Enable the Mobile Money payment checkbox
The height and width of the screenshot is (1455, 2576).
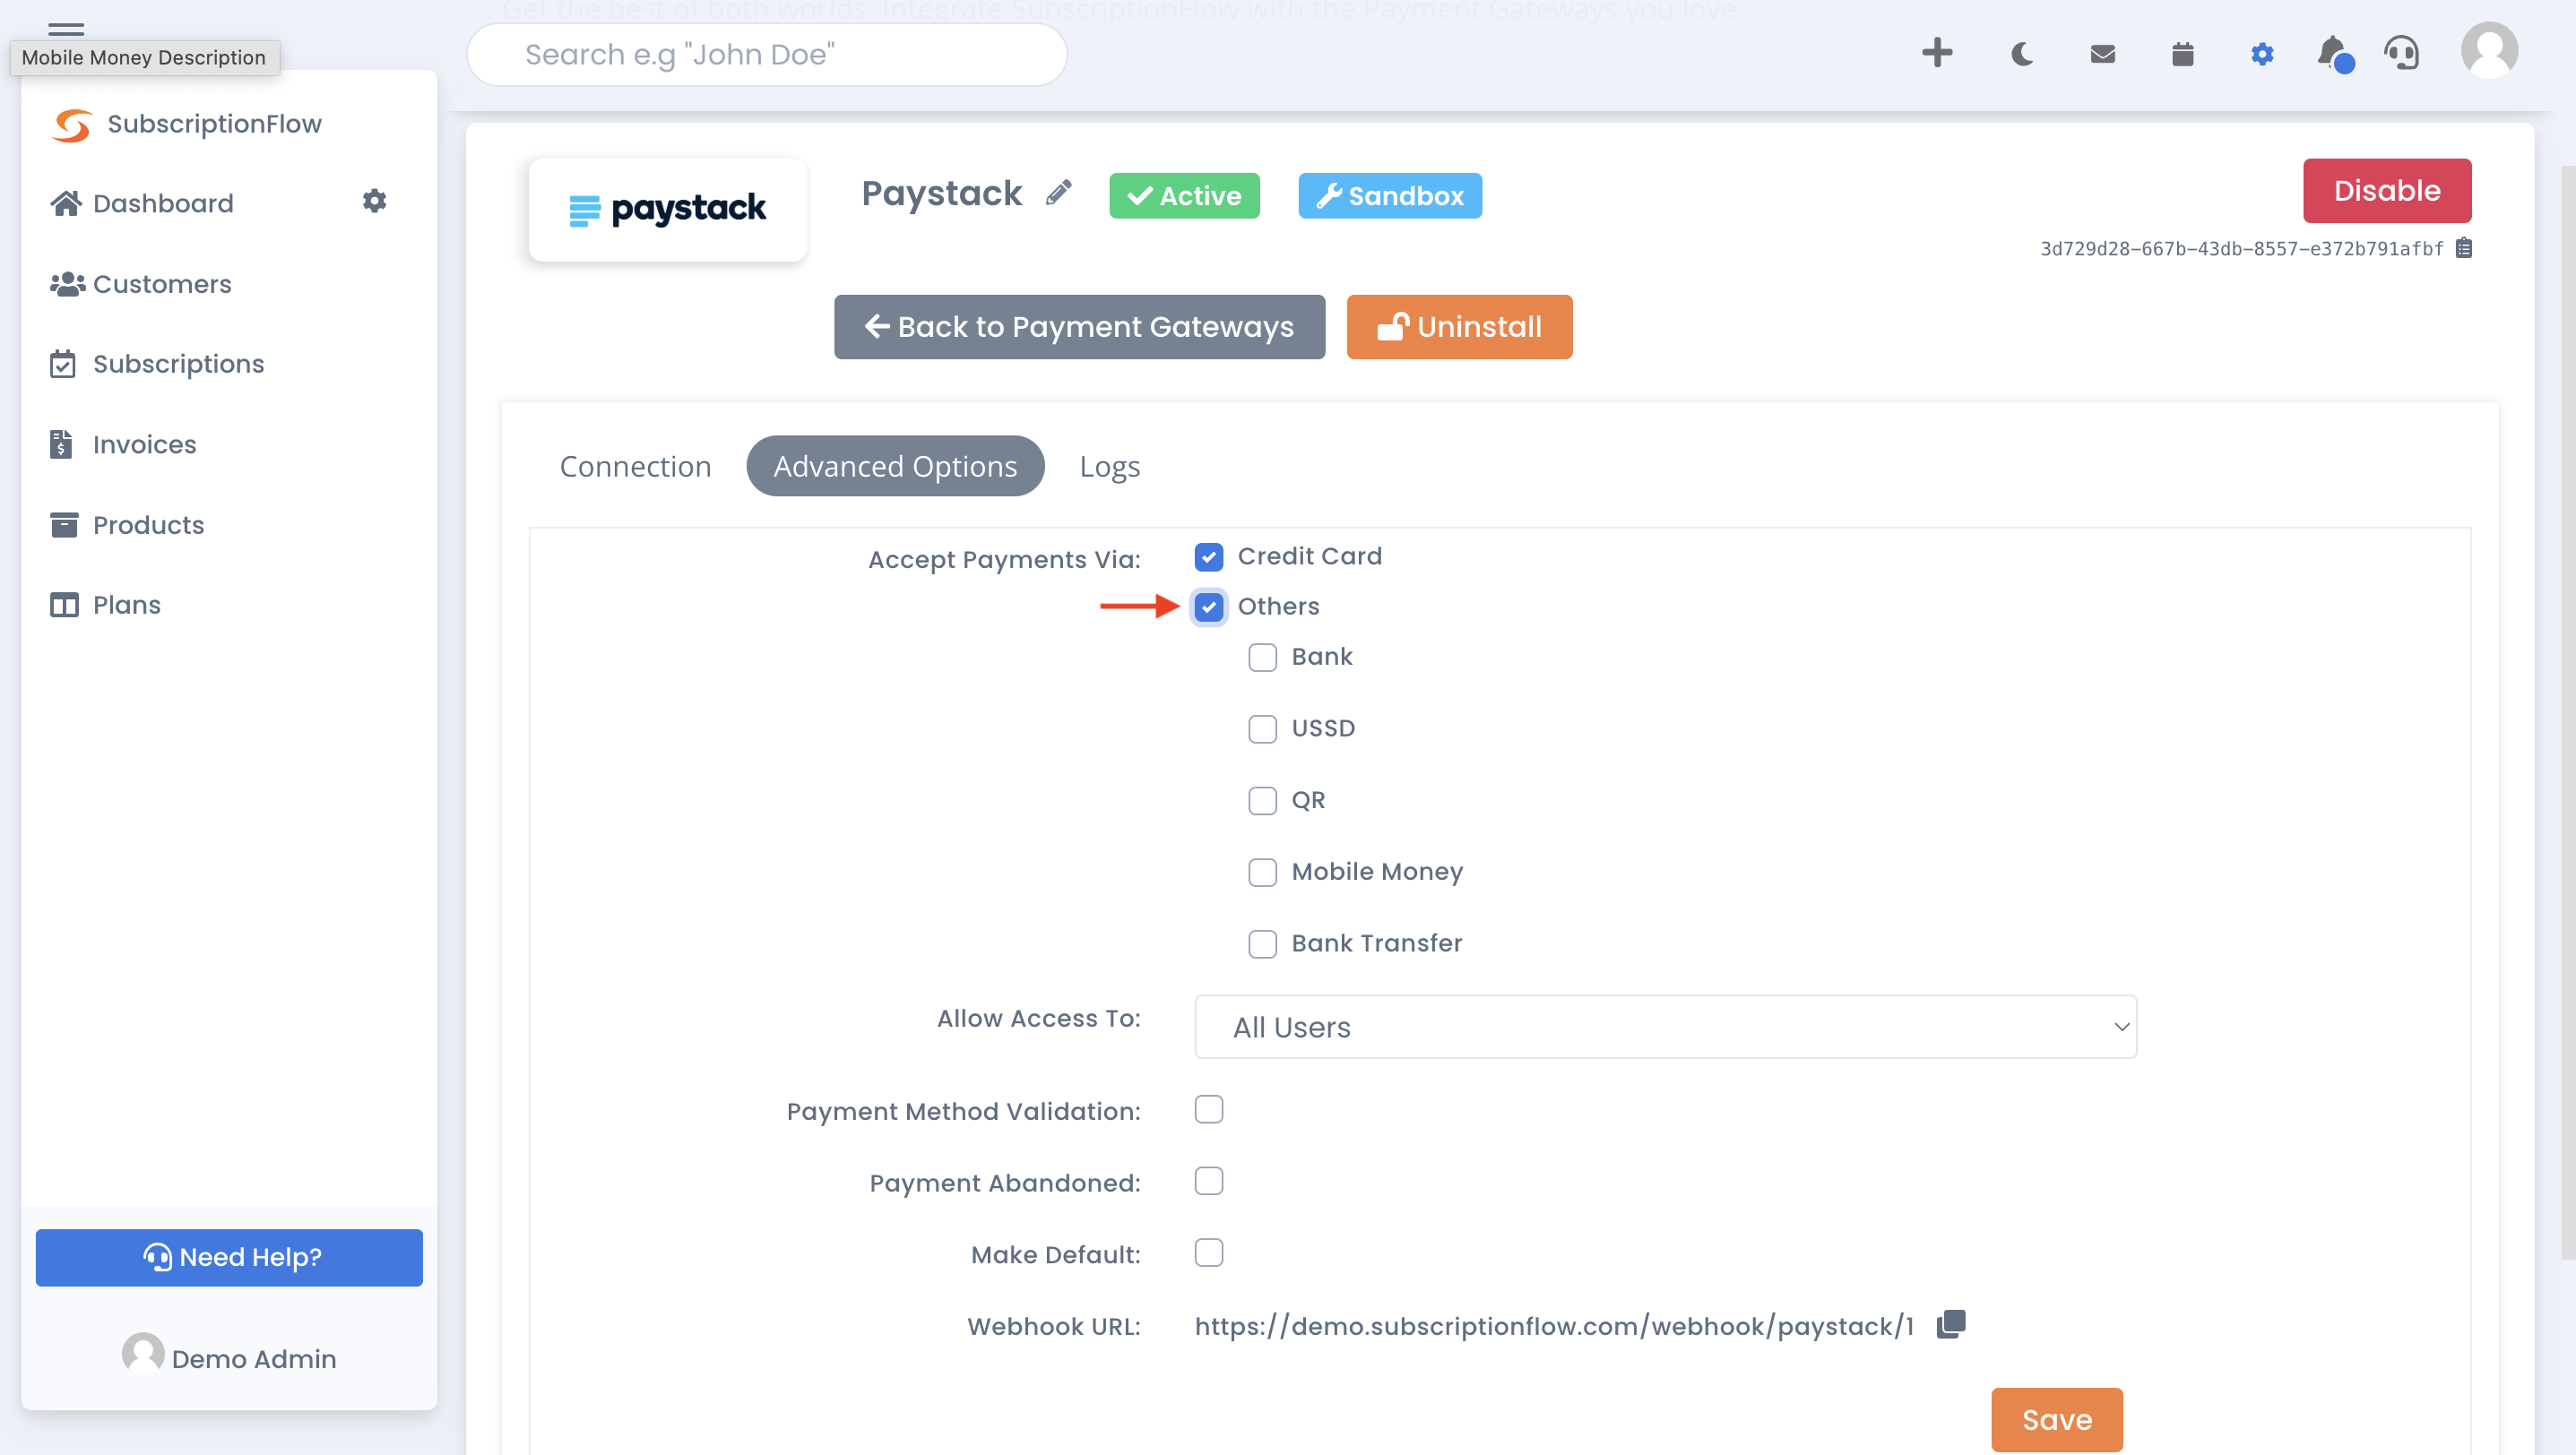[1262, 873]
